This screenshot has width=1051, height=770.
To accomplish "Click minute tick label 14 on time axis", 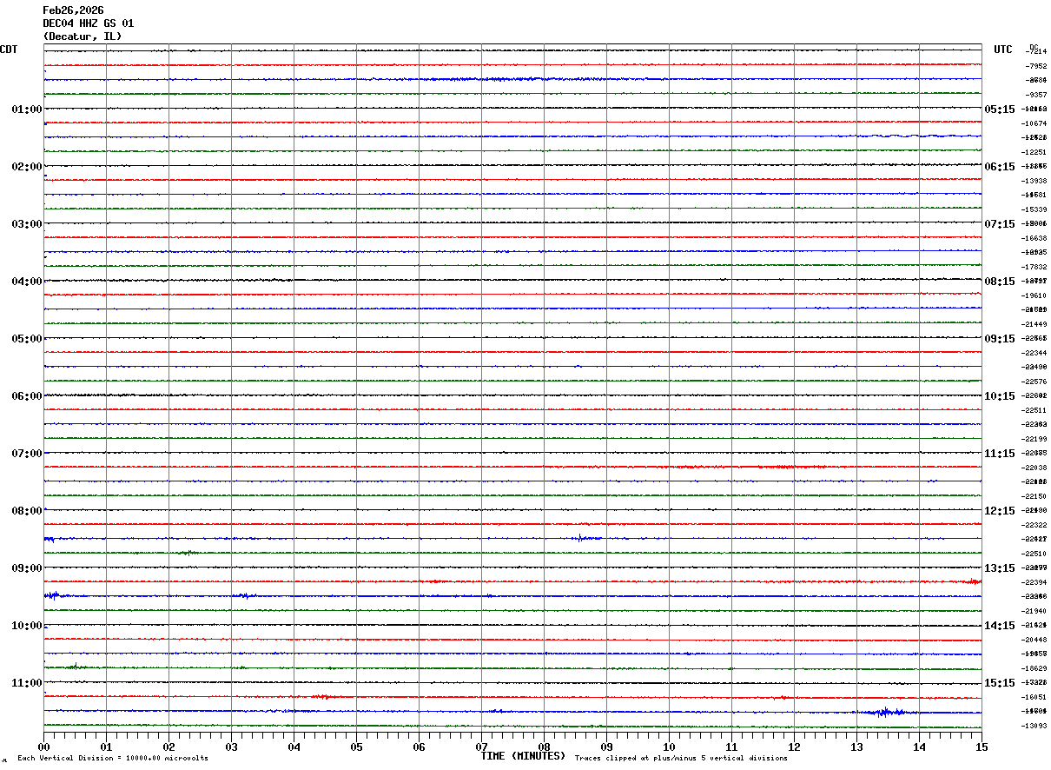I will (x=919, y=746).
